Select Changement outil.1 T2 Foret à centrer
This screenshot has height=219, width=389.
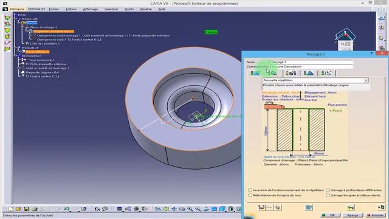pyautogui.click(x=69, y=40)
